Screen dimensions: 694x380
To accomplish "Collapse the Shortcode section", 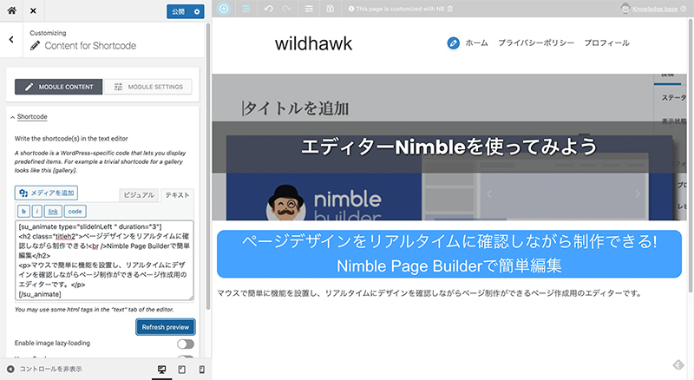I will [32, 116].
